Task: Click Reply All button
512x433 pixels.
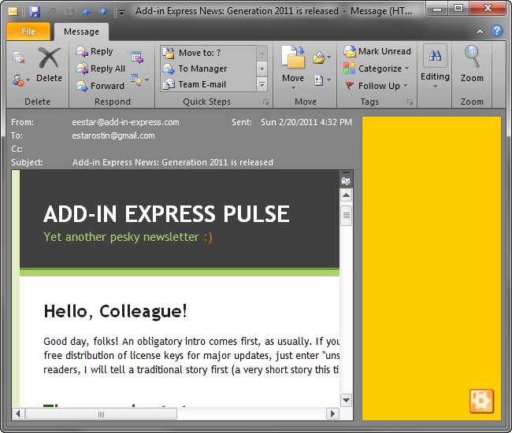Action: coord(101,68)
